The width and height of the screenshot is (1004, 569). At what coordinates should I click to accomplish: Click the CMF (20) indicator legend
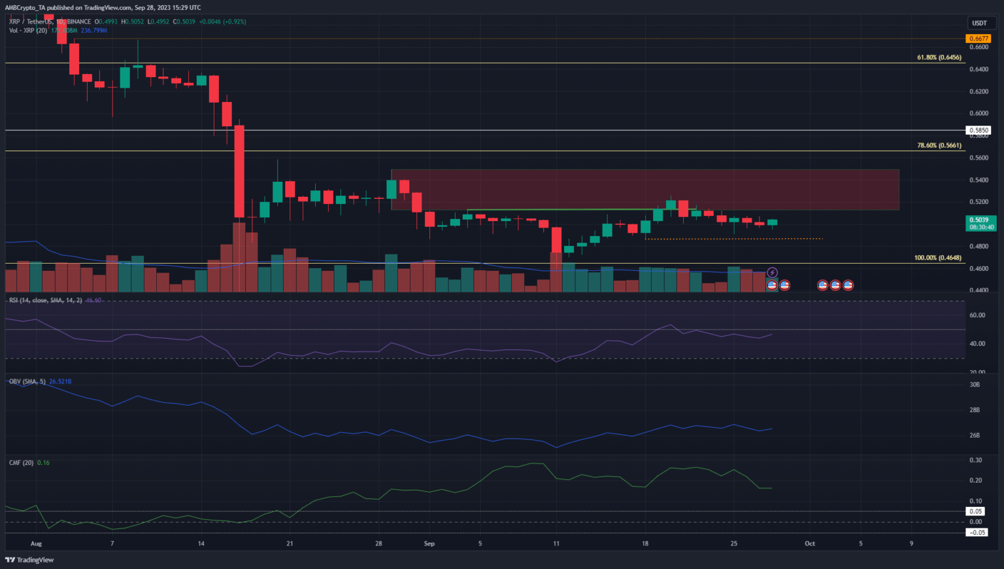pos(22,462)
